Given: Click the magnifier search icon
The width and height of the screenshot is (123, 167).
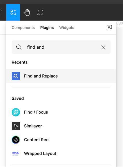Looking at the screenshot, I should point(19,47).
